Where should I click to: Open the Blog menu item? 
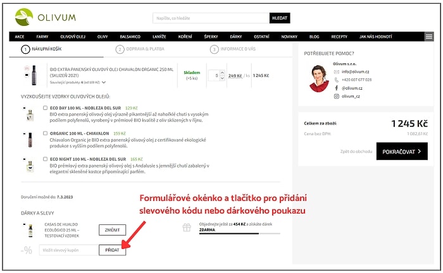pyautogui.click(x=314, y=37)
